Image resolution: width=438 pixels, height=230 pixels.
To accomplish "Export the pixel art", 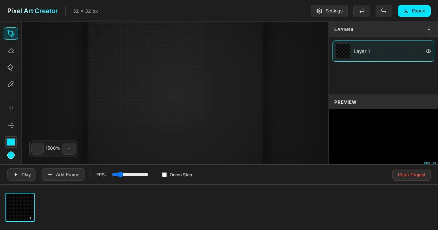I will tap(414, 11).
